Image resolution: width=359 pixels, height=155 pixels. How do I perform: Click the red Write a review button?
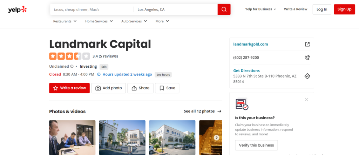(69, 88)
